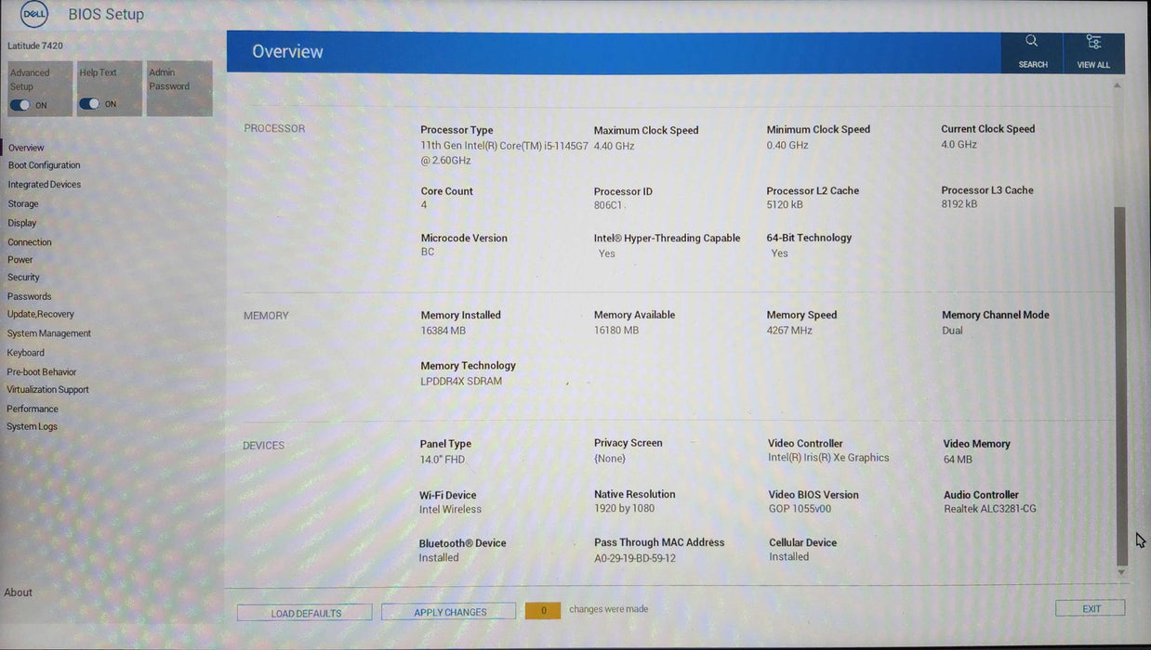The width and height of the screenshot is (1151, 650).
Task: Click the changes count indicator box
Action: (543, 610)
